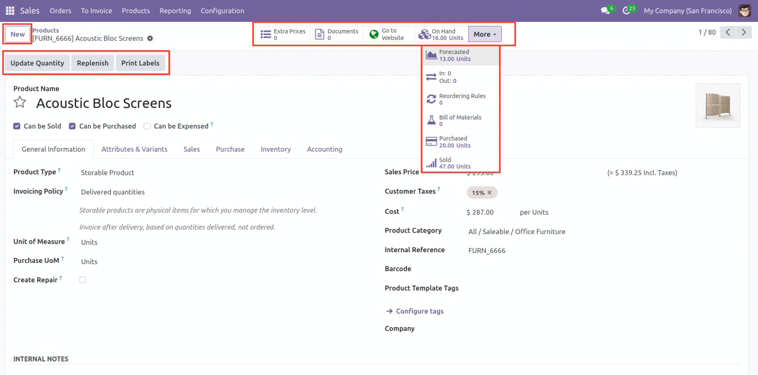This screenshot has width=758, height=375.
Task: Click the Go to Website globe button
Action: point(387,34)
